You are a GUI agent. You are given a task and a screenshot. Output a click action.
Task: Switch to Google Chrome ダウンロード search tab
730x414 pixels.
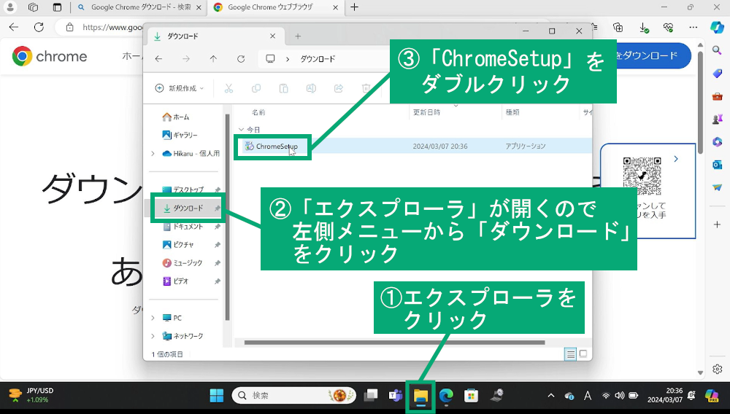[x=140, y=7]
